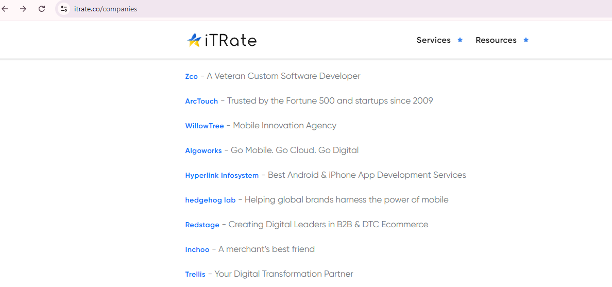Open the Zco company link
Viewport: 612px width, 287px height.
tap(191, 77)
